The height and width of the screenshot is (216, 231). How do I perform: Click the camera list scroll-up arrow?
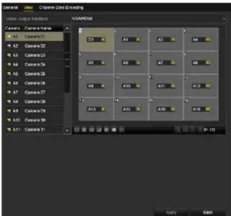(67, 28)
